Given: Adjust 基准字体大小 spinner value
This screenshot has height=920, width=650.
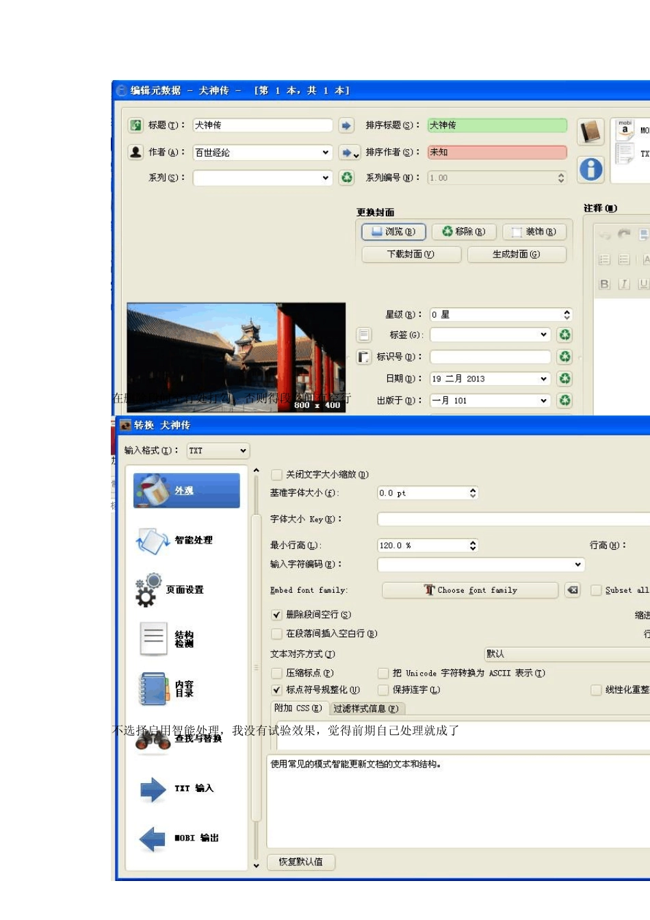Looking at the screenshot, I should tap(473, 493).
